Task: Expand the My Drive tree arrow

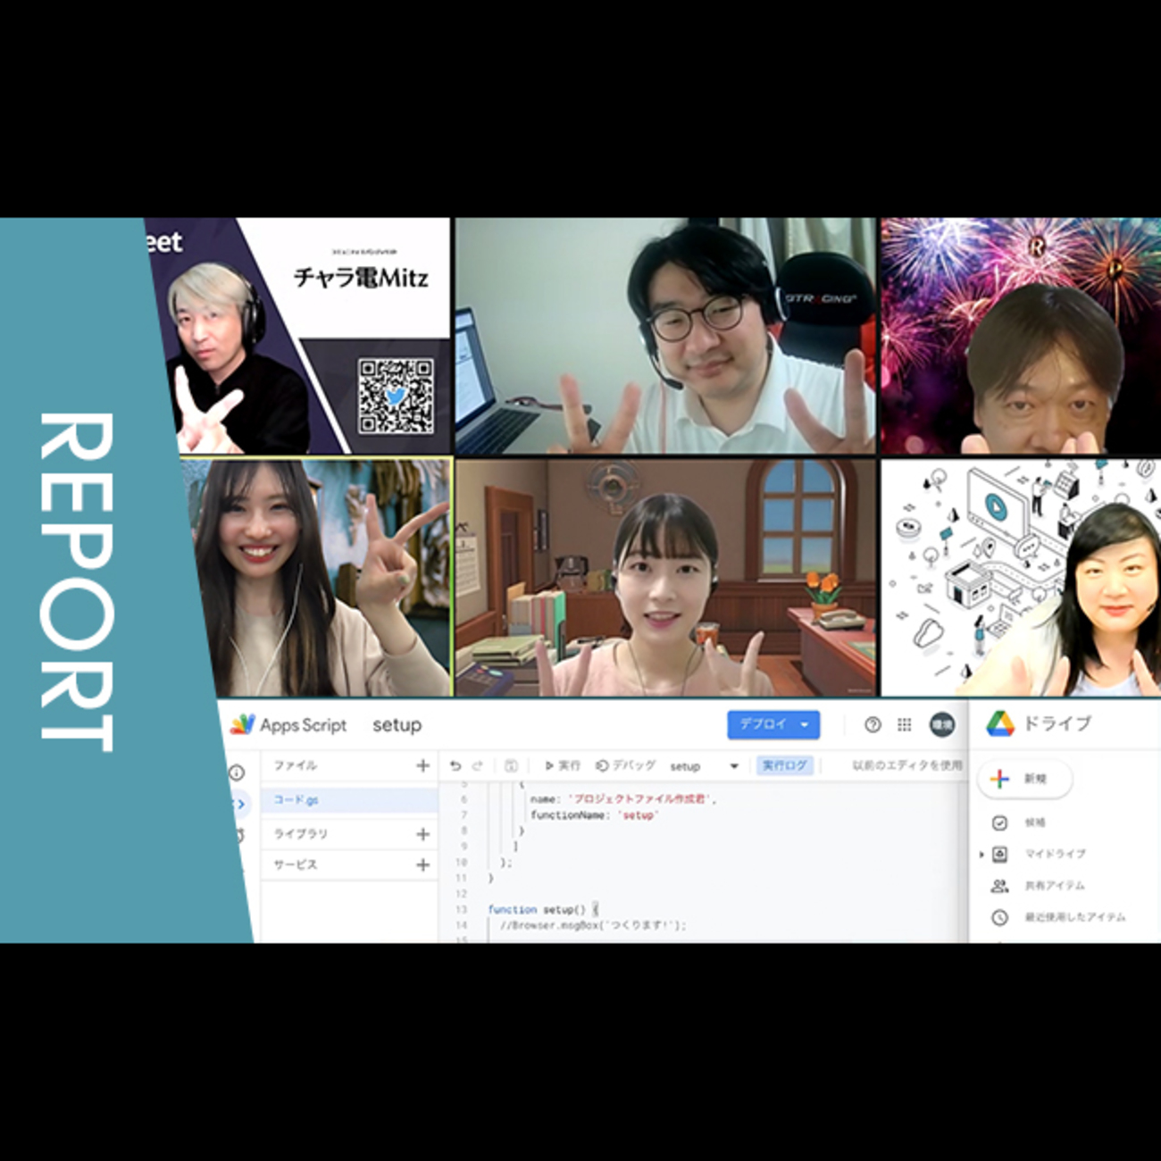Action: pos(981,854)
